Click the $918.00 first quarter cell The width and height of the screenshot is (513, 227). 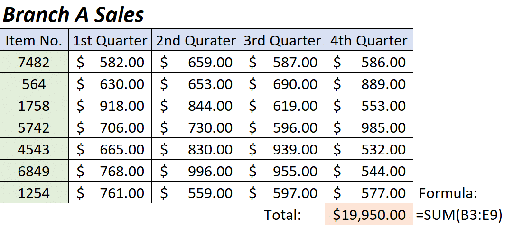pyautogui.click(x=110, y=106)
